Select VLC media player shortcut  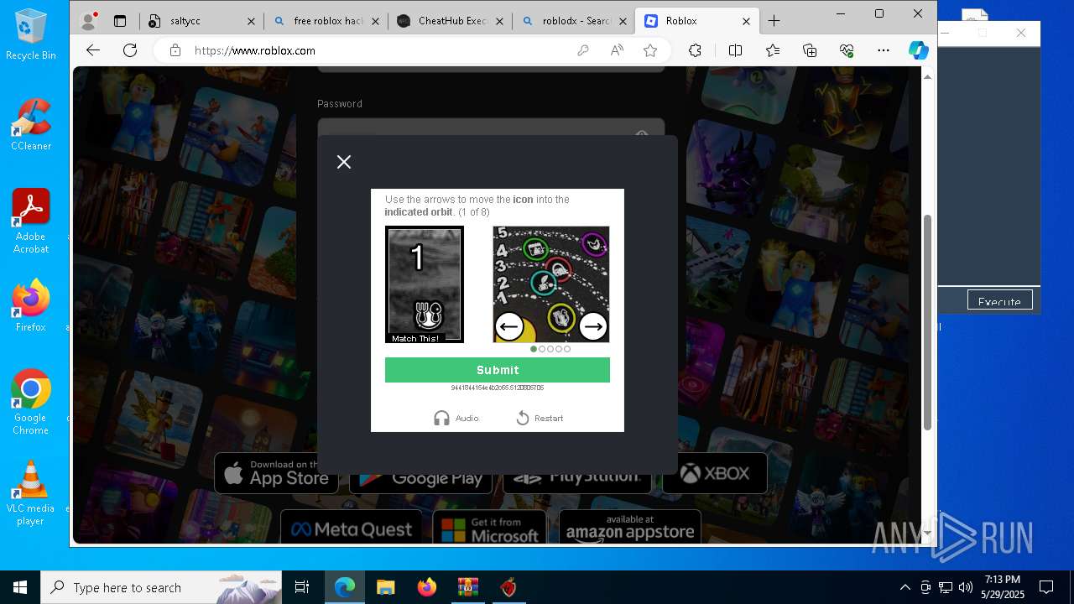[31, 493]
